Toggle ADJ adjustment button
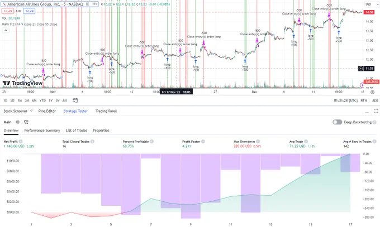This screenshot has height=227, width=380. coord(375,100)
